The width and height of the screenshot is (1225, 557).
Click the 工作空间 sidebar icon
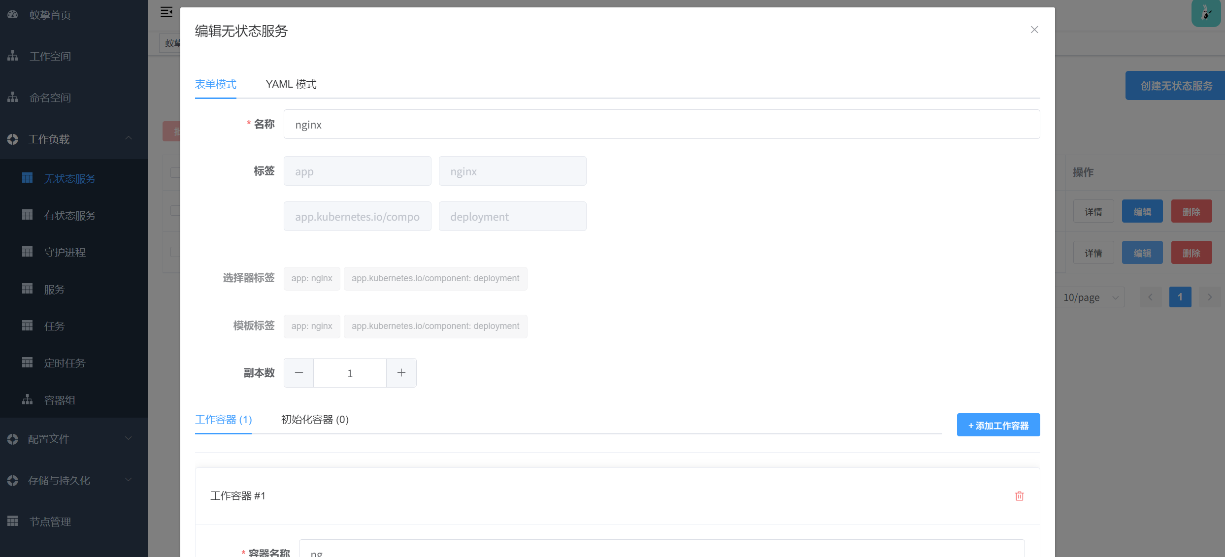(x=13, y=56)
